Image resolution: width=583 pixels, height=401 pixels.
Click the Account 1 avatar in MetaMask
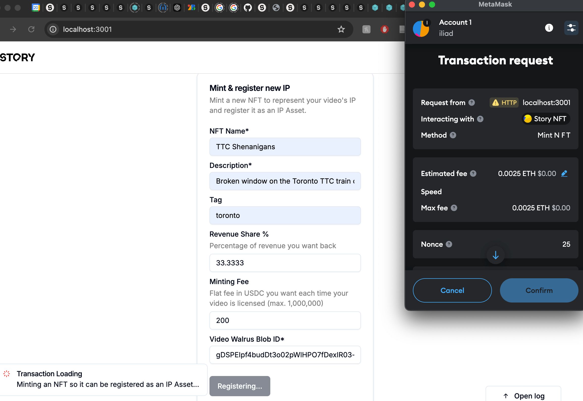421,28
